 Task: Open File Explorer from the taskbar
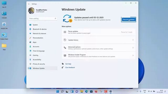click(x=82, y=91)
